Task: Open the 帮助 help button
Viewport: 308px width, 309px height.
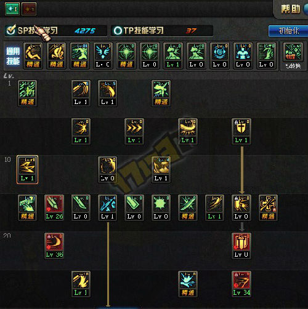Action: [x=290, y=9]
